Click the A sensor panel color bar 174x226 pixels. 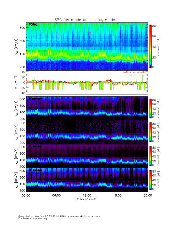point(150,108)
